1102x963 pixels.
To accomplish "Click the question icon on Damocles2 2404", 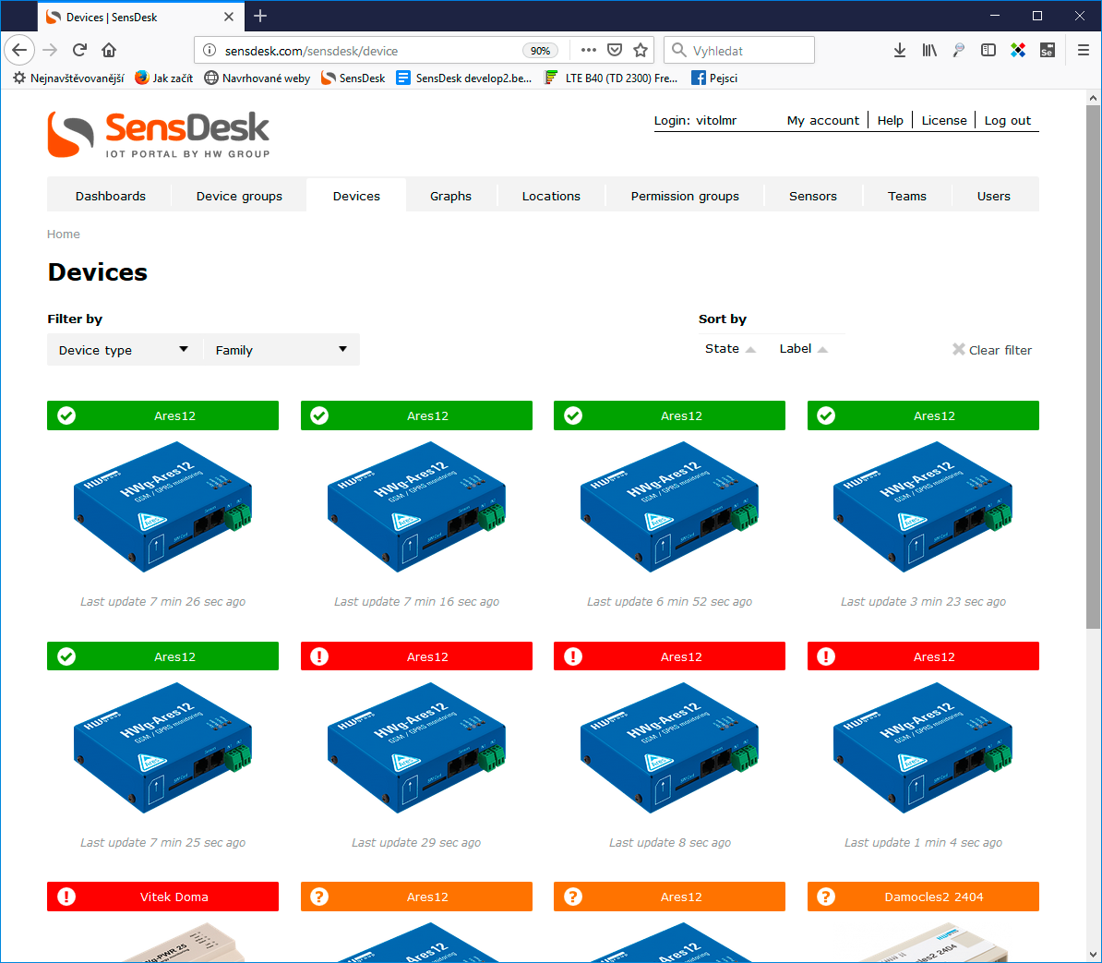I will pos(826,897).
